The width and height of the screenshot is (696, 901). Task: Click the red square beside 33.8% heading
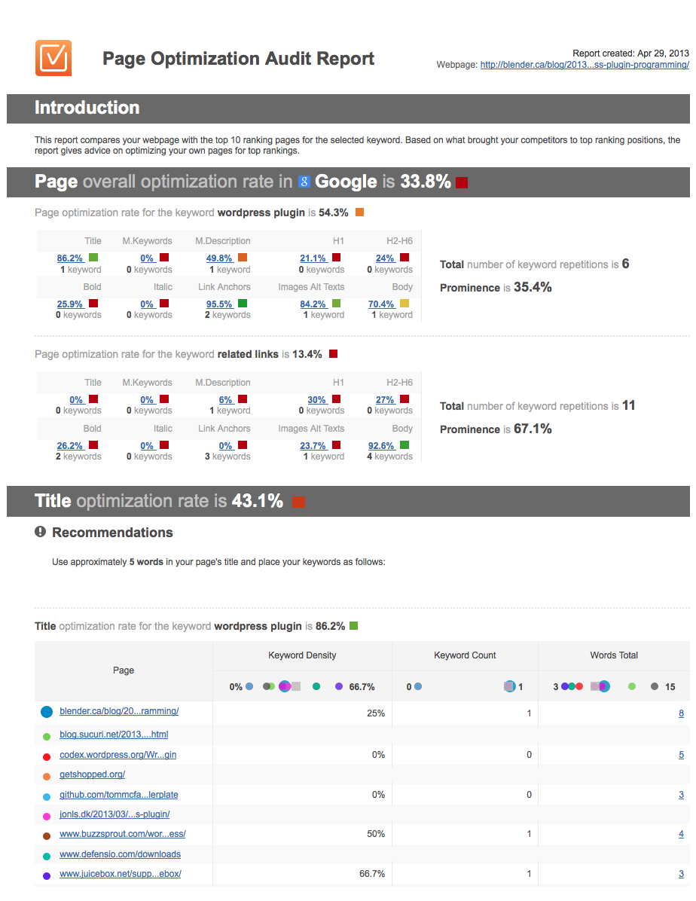pos(462,183)
